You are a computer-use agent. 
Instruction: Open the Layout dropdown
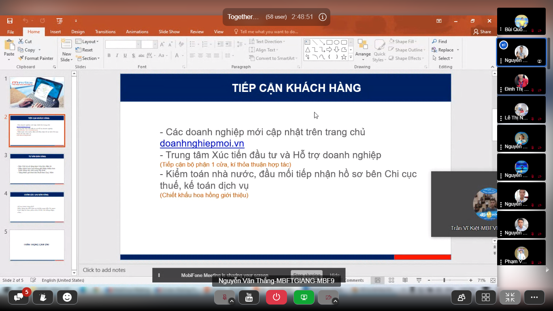(x=87, y=41)
